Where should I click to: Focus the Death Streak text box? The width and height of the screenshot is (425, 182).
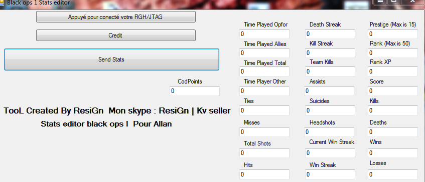[330, 34]
